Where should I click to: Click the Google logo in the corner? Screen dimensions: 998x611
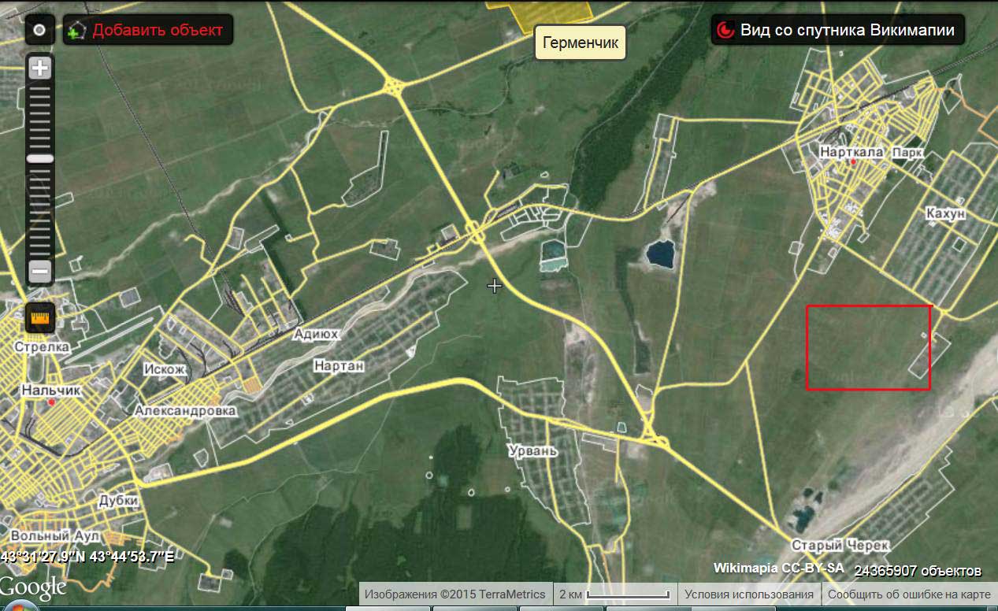tap(33, 587)
